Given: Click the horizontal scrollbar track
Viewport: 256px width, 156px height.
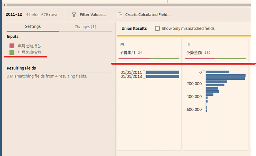Looking at the screenshot, I should (129, 5).
